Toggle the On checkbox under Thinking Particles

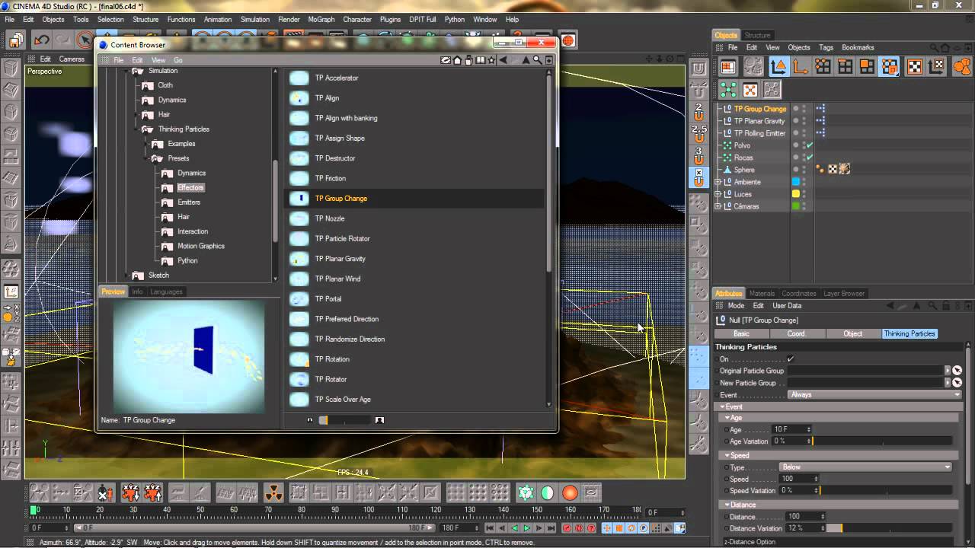(791, 358)
